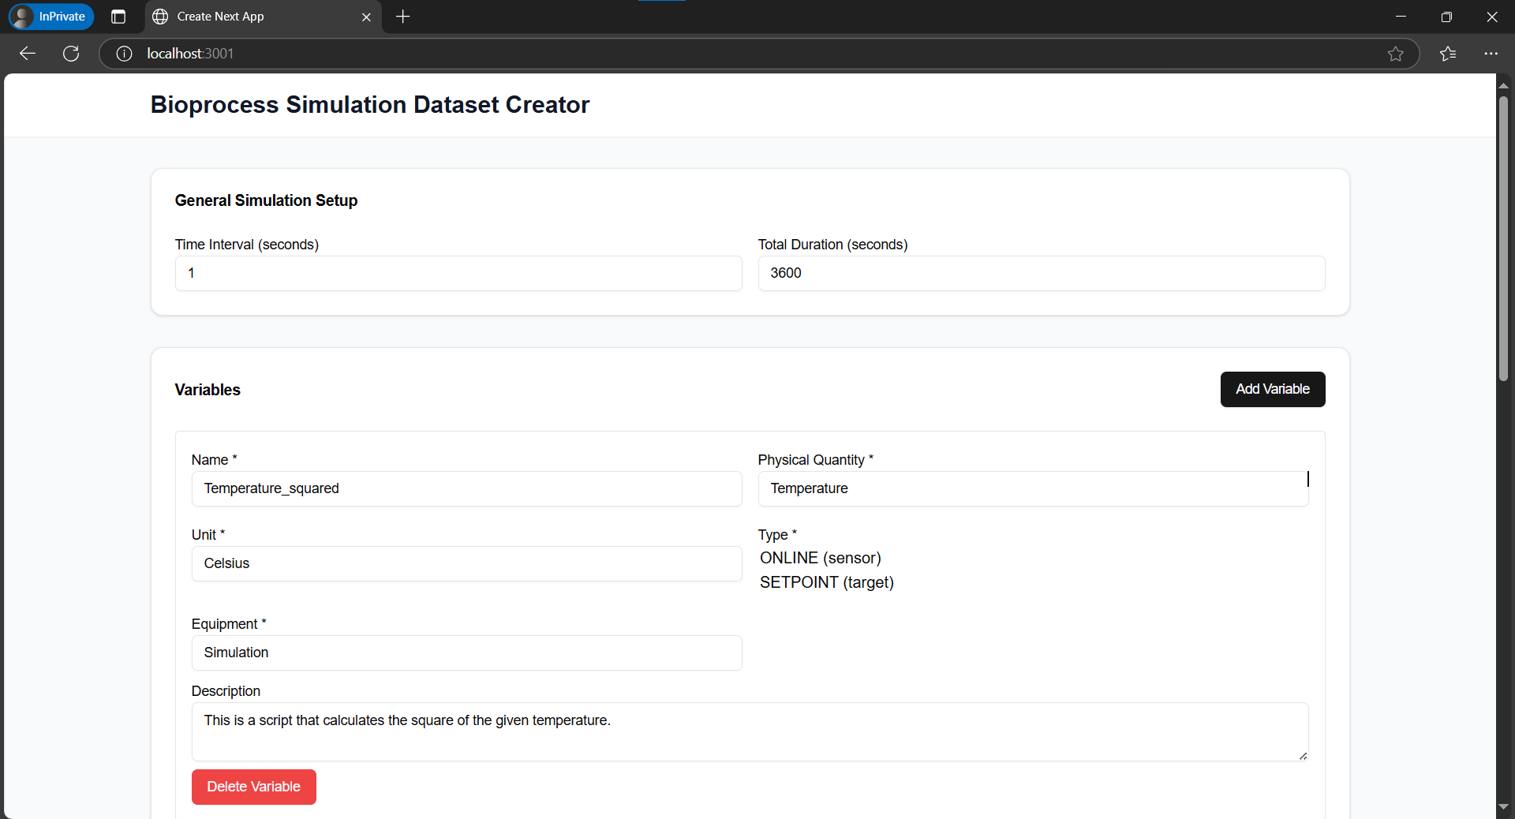Image resolution: width=1515 pixels, height=819 pixels.
Task: Grab the Description textarea resize handle
Action: click(x=1303, y=756)
